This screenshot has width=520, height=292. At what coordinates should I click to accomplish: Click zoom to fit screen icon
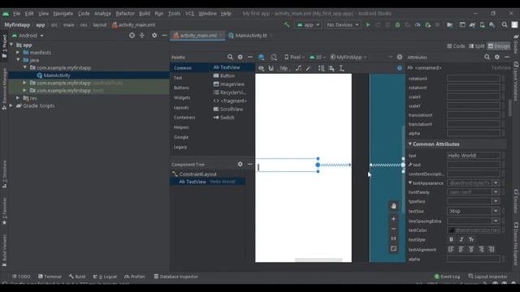[x=393, y=249]
